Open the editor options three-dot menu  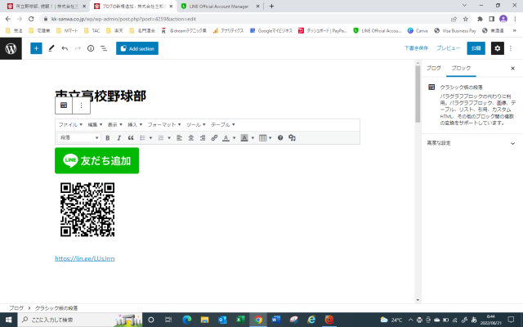pyautogui.click(x=511, y=48)
